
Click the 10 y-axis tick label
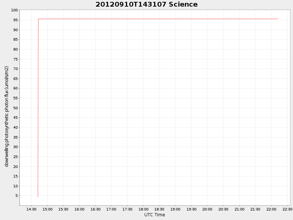pyautogui.click(x=15, y=186)
